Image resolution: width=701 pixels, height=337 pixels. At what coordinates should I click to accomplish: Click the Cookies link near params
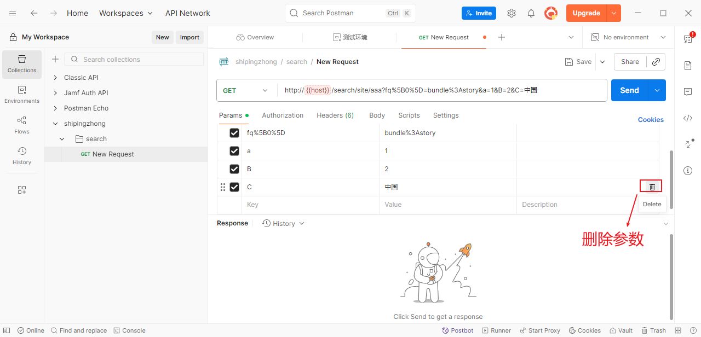650,120
